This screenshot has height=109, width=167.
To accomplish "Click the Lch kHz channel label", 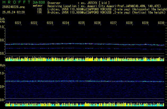I will coord(2,20).
